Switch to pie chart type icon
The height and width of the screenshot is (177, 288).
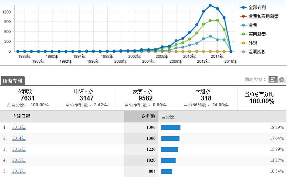[282, 80]
